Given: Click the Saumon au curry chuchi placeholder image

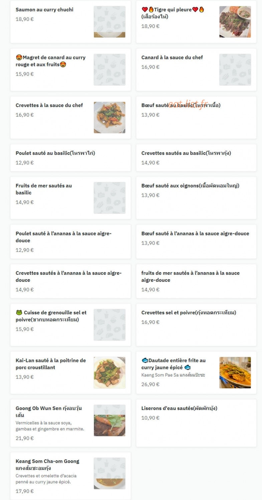Looking at the screenshot, I should click(109, 22).
